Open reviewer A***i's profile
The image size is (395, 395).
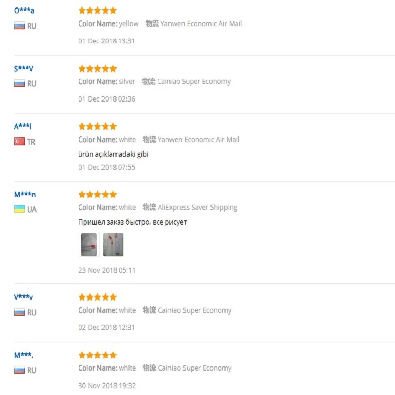23,126
